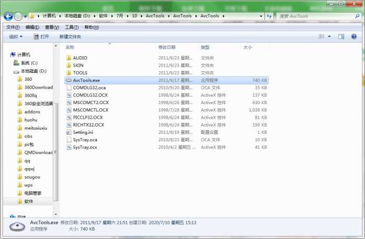Screen dimensions: 365x239
Task: Select 本地磁盘 (D:) in tree
Action: coord(30,71)
